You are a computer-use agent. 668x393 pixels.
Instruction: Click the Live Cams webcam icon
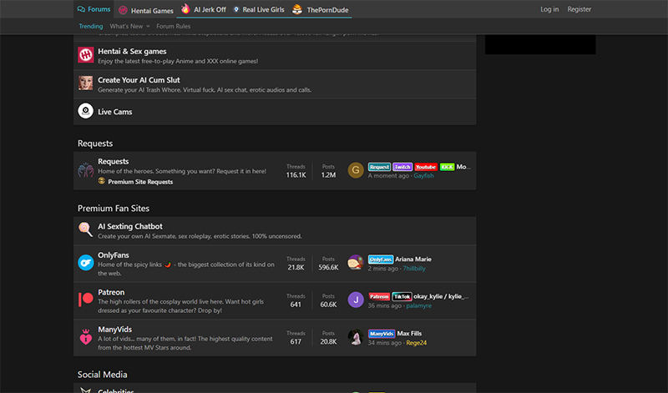[86, 111]
